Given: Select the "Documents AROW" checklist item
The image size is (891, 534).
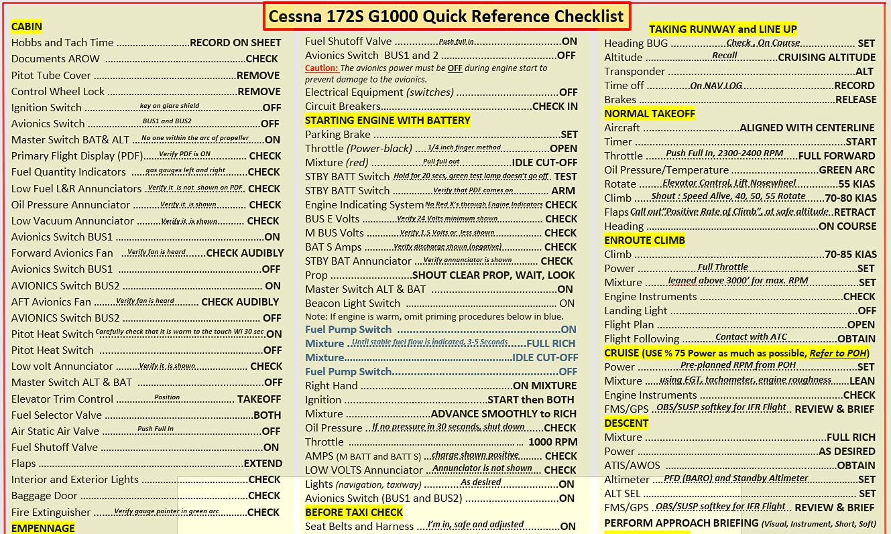Looking at the screenshot, I should (145, 59).
